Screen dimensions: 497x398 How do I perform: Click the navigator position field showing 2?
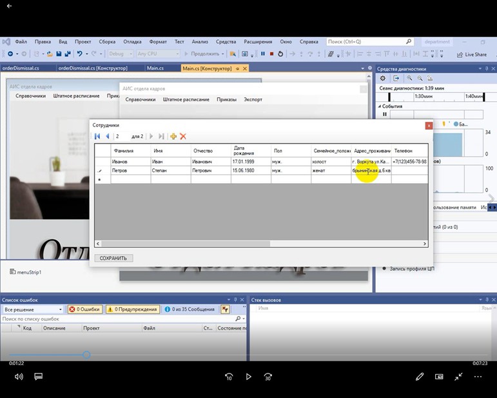tap(122, 136)
